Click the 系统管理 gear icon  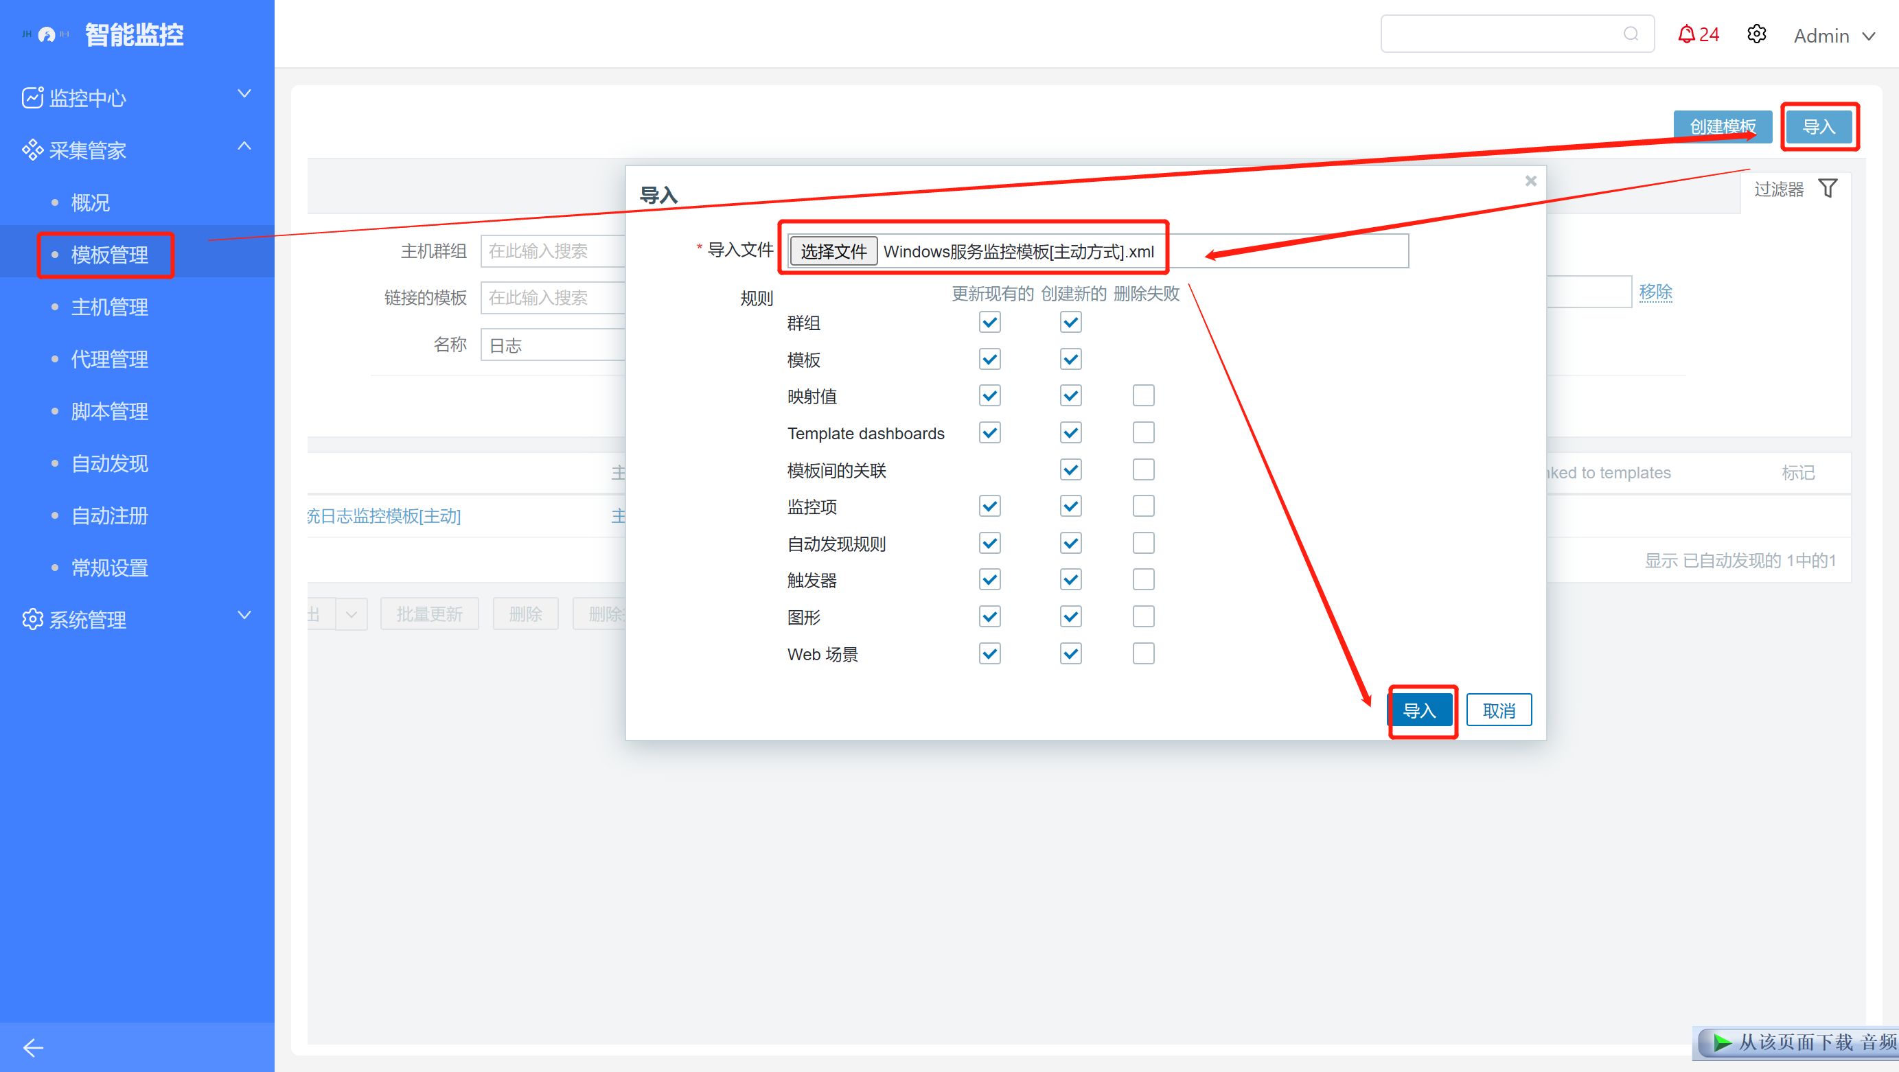point(32,619)
